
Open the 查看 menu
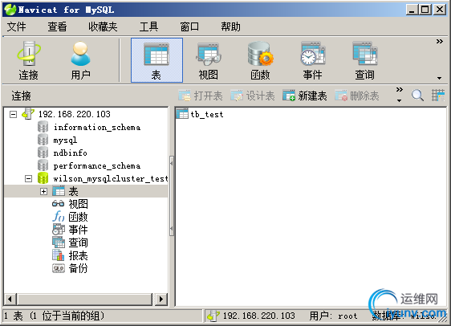click(57, 26)
